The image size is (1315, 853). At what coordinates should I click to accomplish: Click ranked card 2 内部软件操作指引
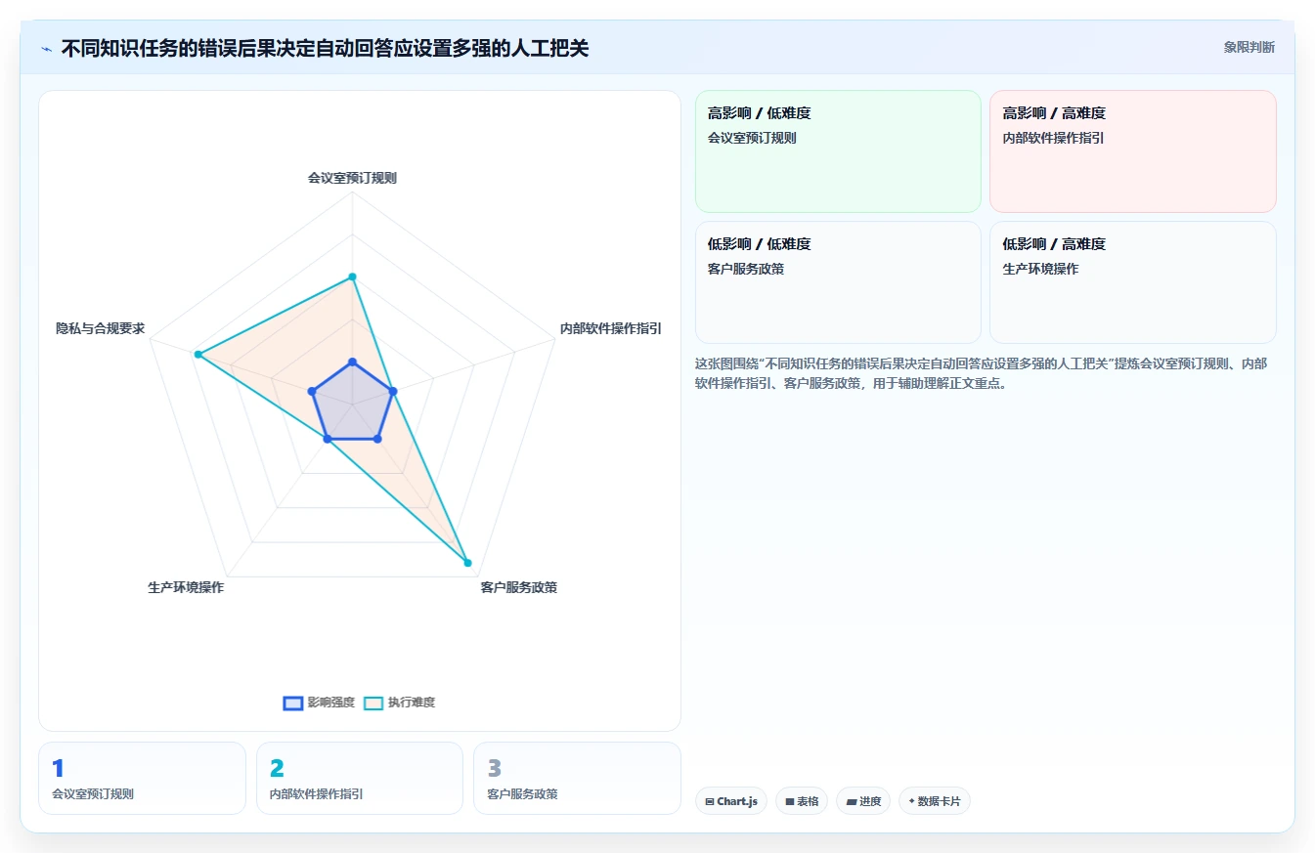pos(360,778)
